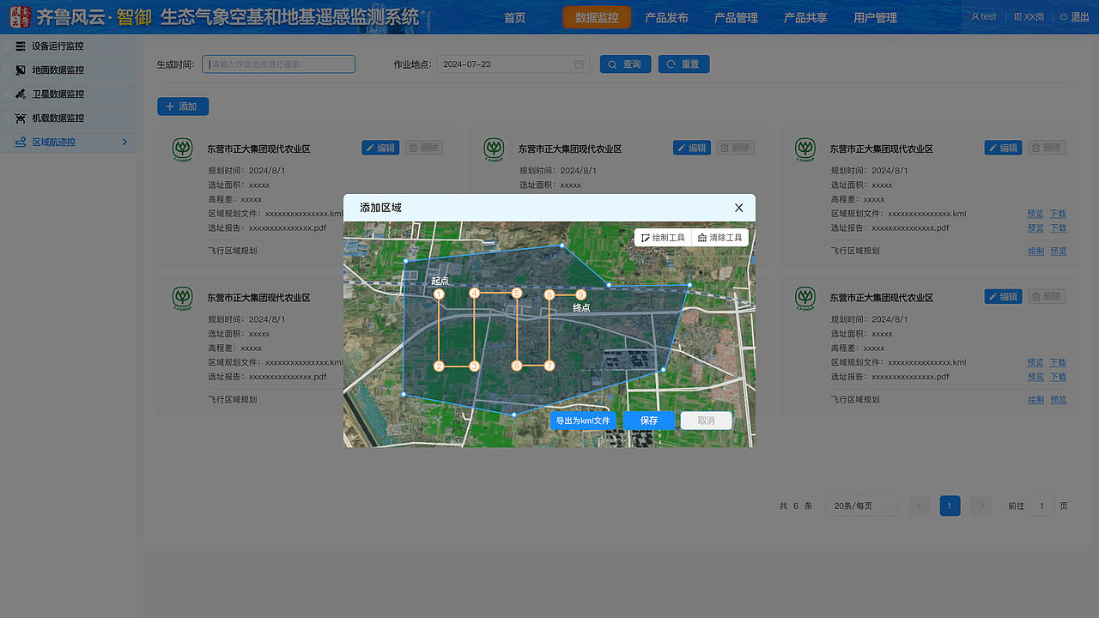Select the 绘制工具 drawing tool
The width and height of the screenshot is (1099, 618).
point(663,238)
